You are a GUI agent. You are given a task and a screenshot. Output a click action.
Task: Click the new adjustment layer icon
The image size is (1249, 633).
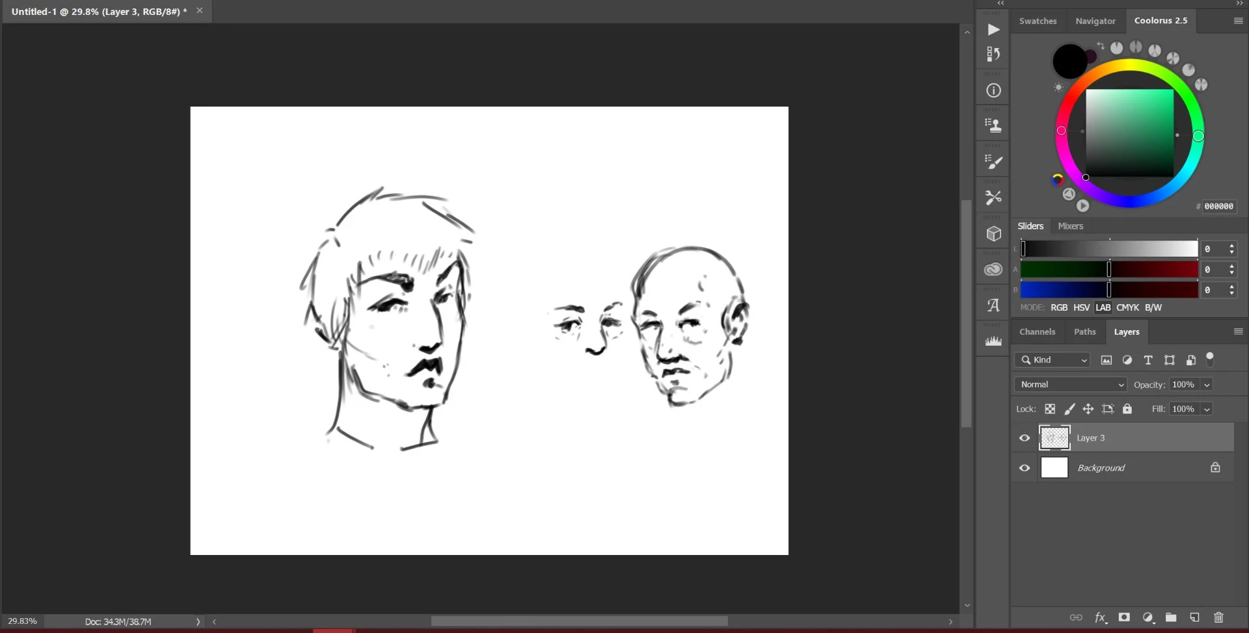(1148, 617)
